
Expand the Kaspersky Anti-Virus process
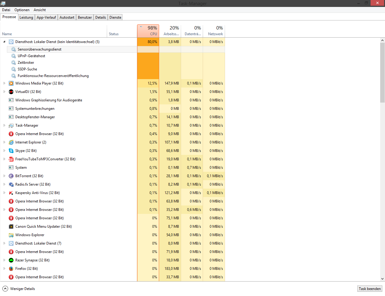4,193
